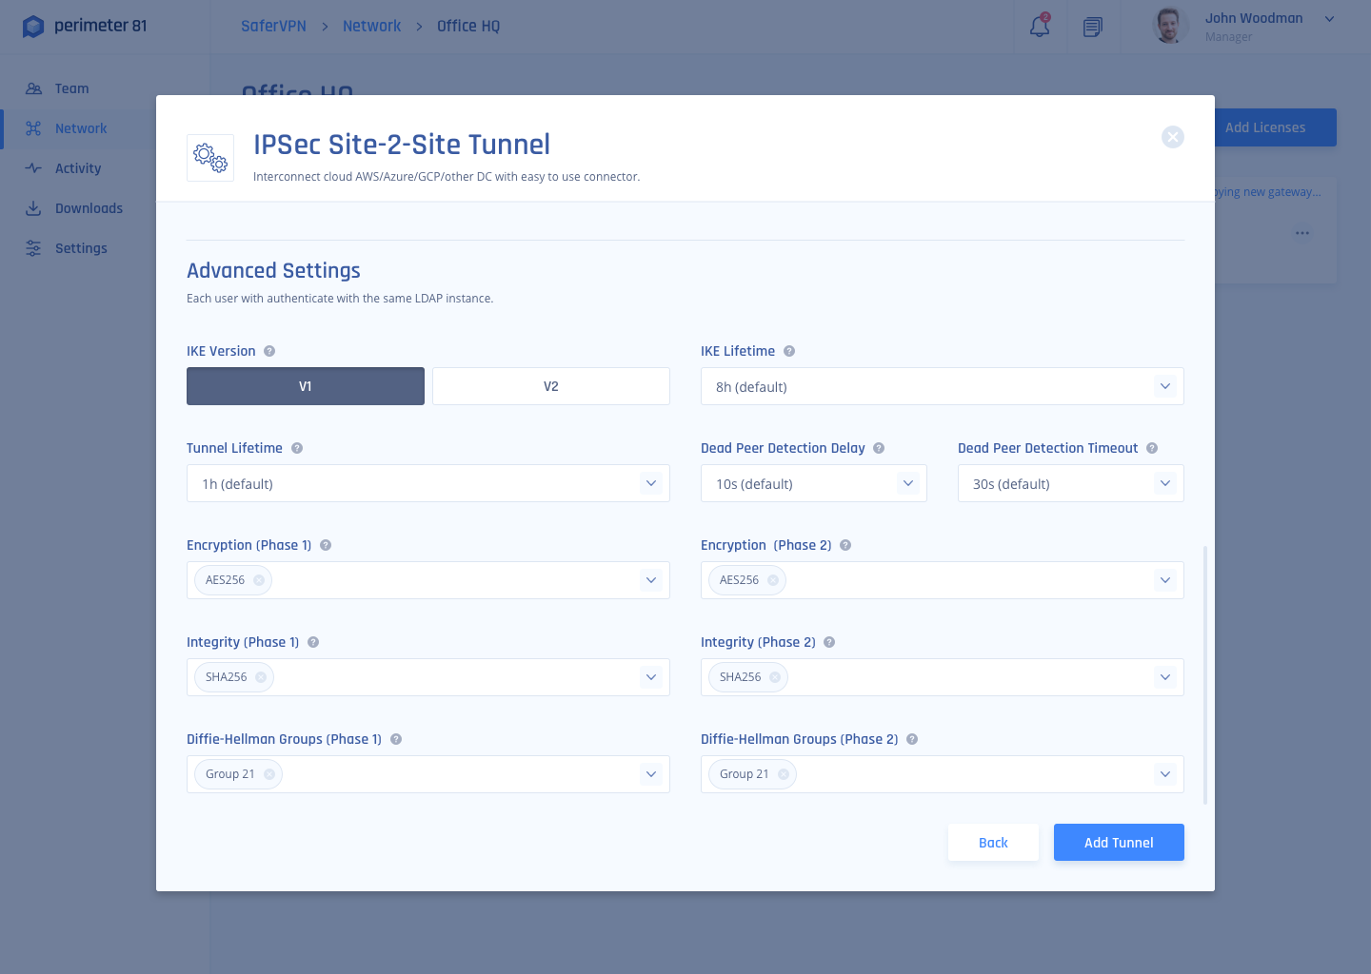Image resolution: width=1371 pixels, height=974 pixels.
Task: Select IKE Version V2
Action: click(x=551, y=386)
